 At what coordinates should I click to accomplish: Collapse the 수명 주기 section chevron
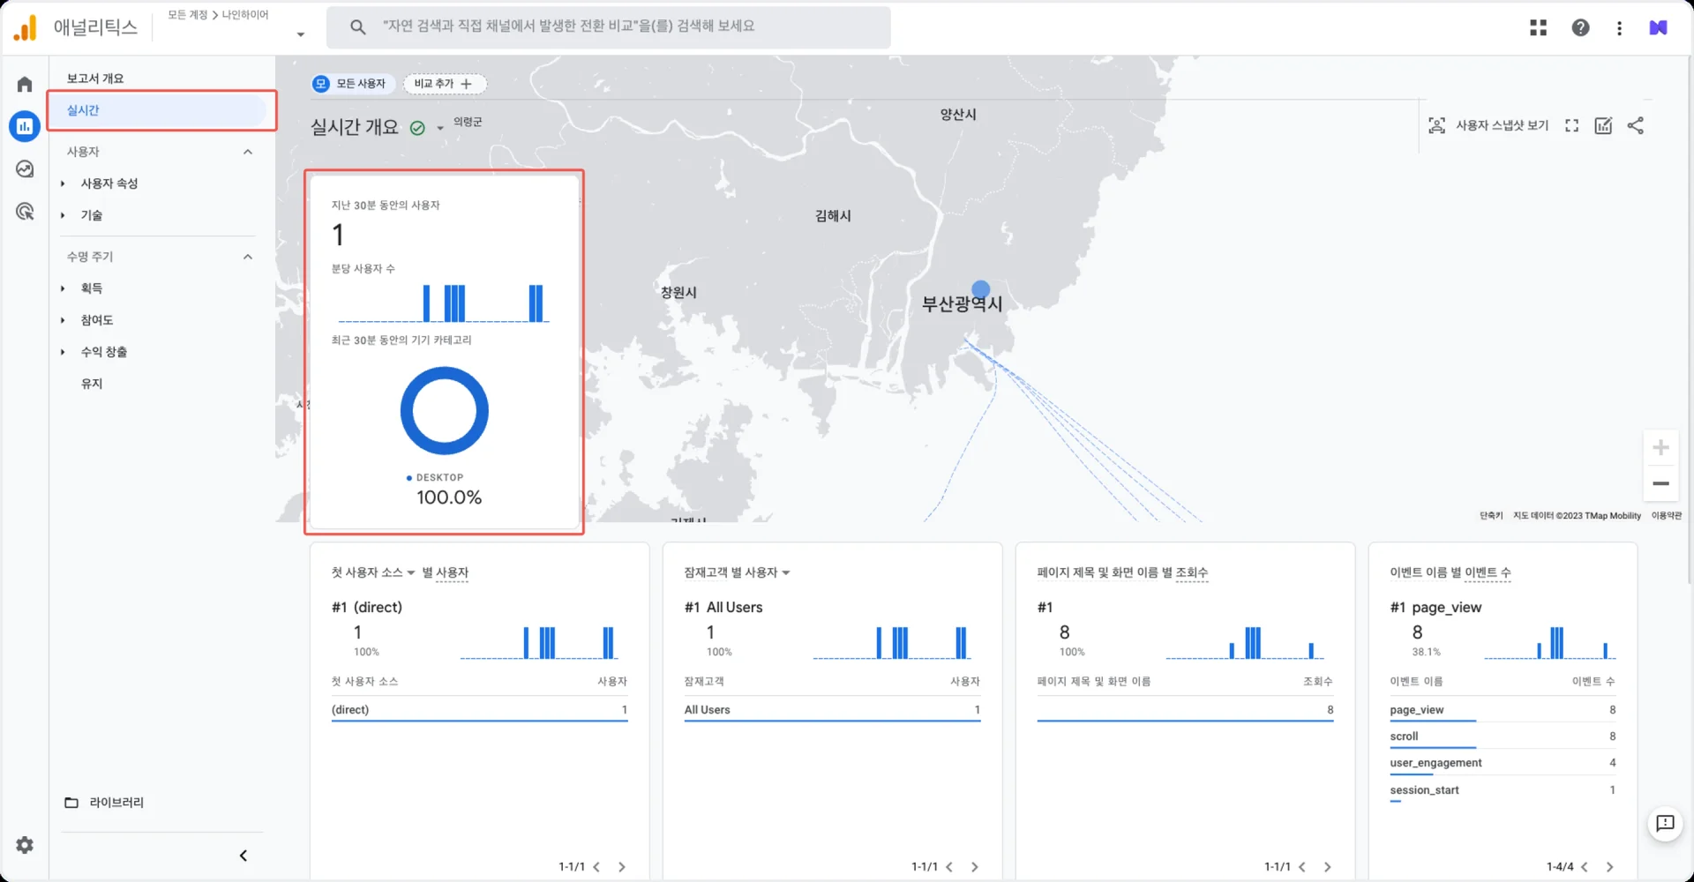tap(248, 257)
